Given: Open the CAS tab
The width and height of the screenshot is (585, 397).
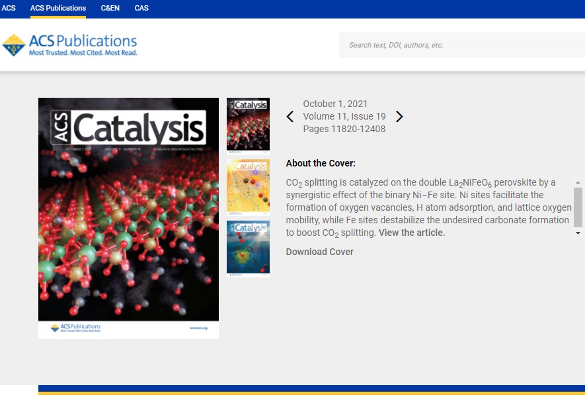Looking at the screenshot, I should (141, 8).
